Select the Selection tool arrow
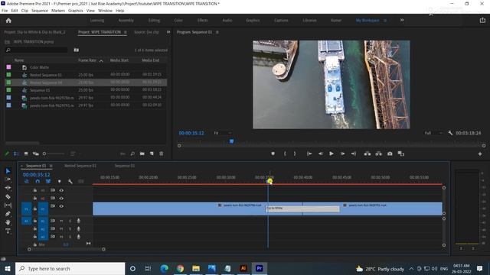This screenshot has height=275, width=490. coord(8,171)
